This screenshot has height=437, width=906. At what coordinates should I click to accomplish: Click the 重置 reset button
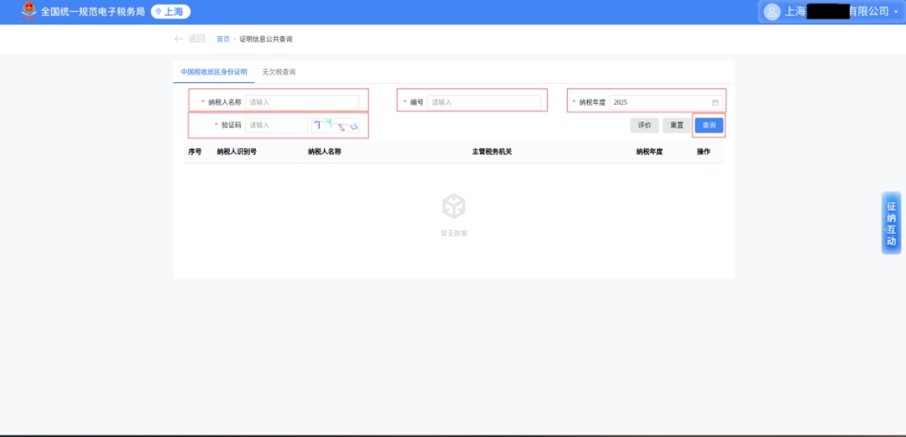point(676,125)
